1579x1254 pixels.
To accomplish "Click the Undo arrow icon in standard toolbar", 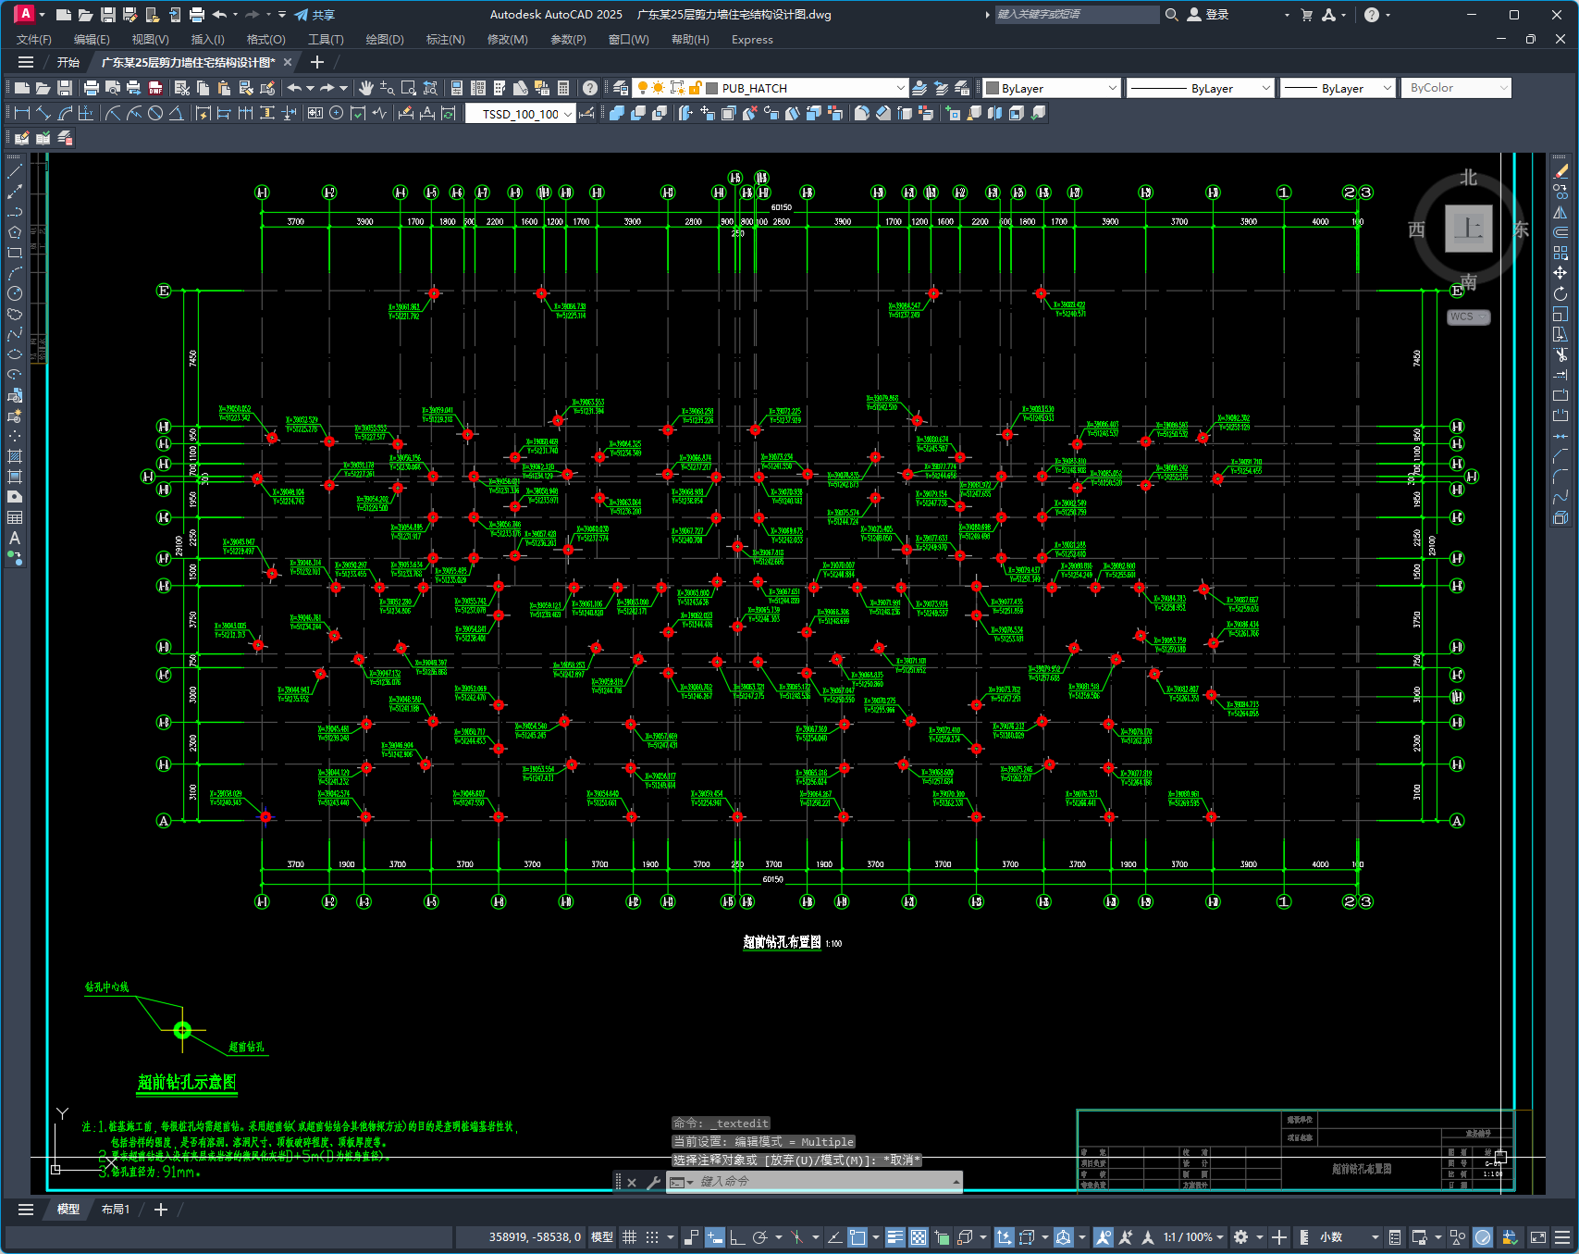I will point(294,88).
